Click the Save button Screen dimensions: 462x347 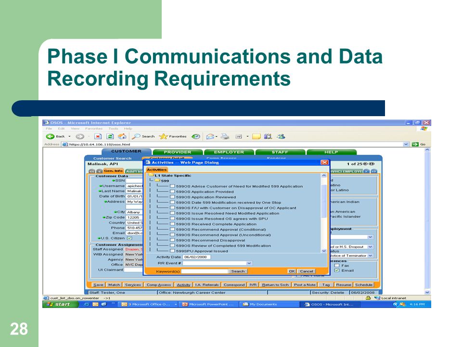pyautogui.click(x=98, y=285)
